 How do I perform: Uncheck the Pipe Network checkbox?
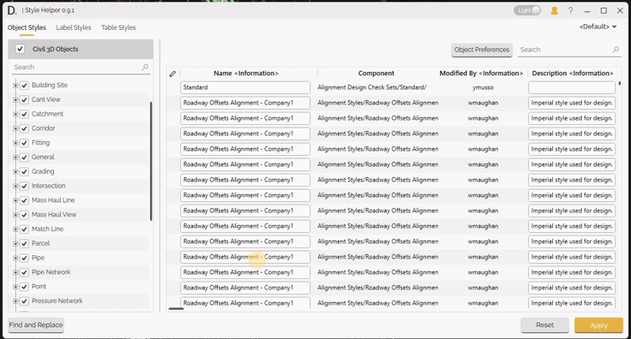(x=24, y=272)
